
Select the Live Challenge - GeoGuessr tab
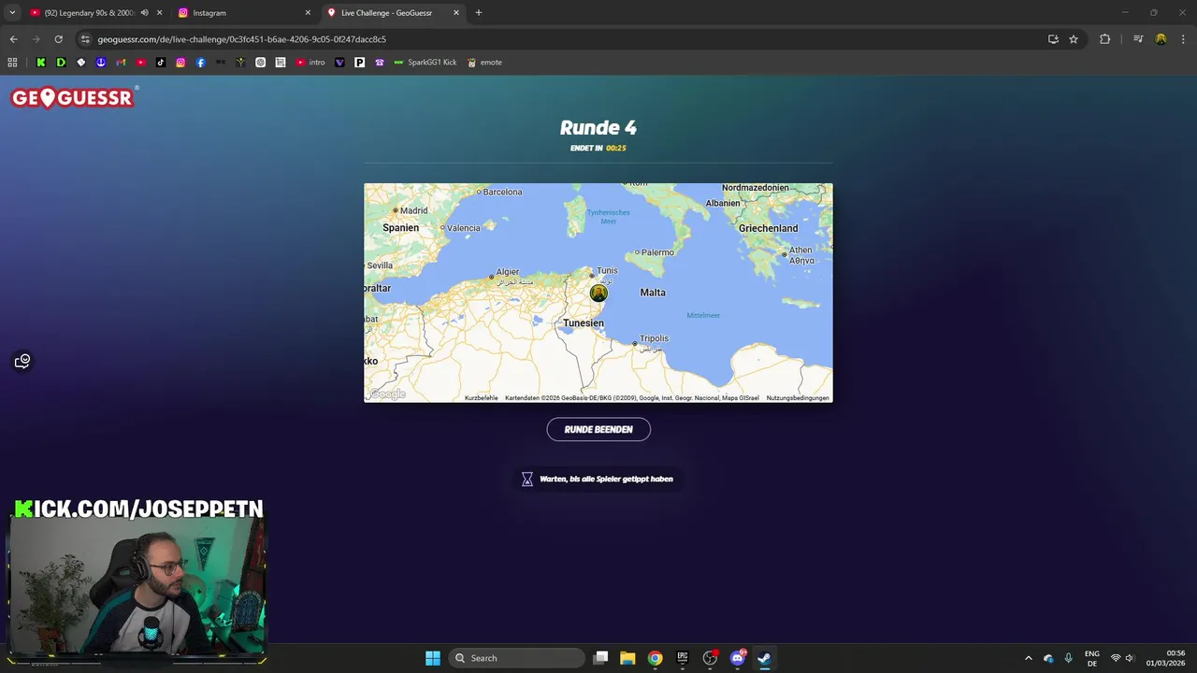coord(393,13)
